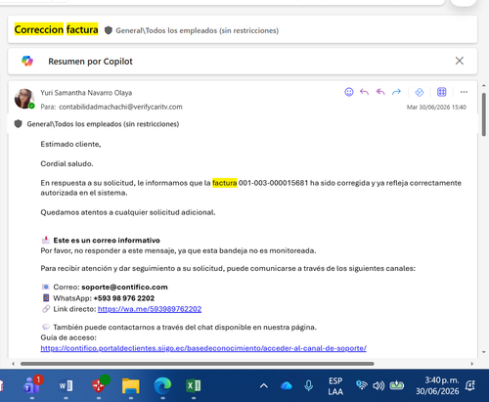Forward this email message
Image resolution: width=489 pixels, height=402 pixels.
click(396, 92)
